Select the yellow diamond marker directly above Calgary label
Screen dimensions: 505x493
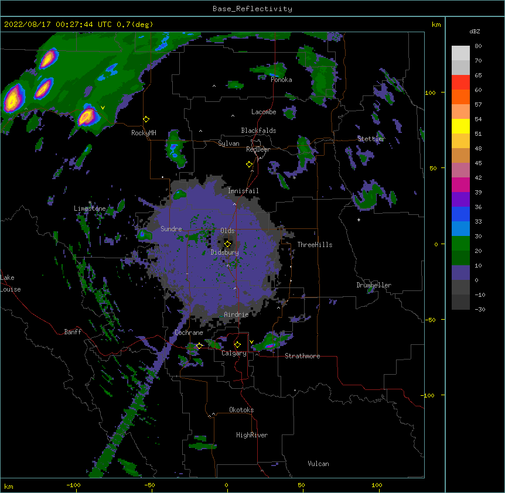point(237,345)
